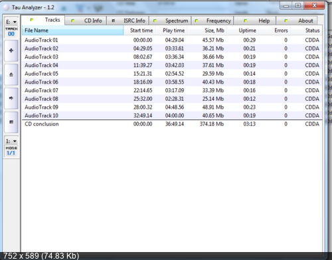
Task: Click the indicator icon on Frequency tab
Action: click(x=197, y=21)
